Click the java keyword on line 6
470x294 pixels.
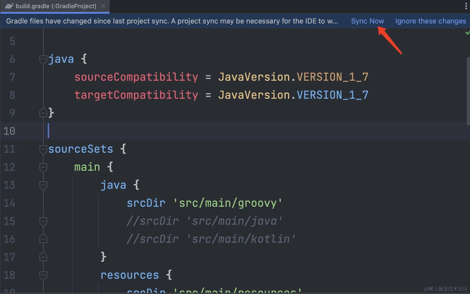61,59
